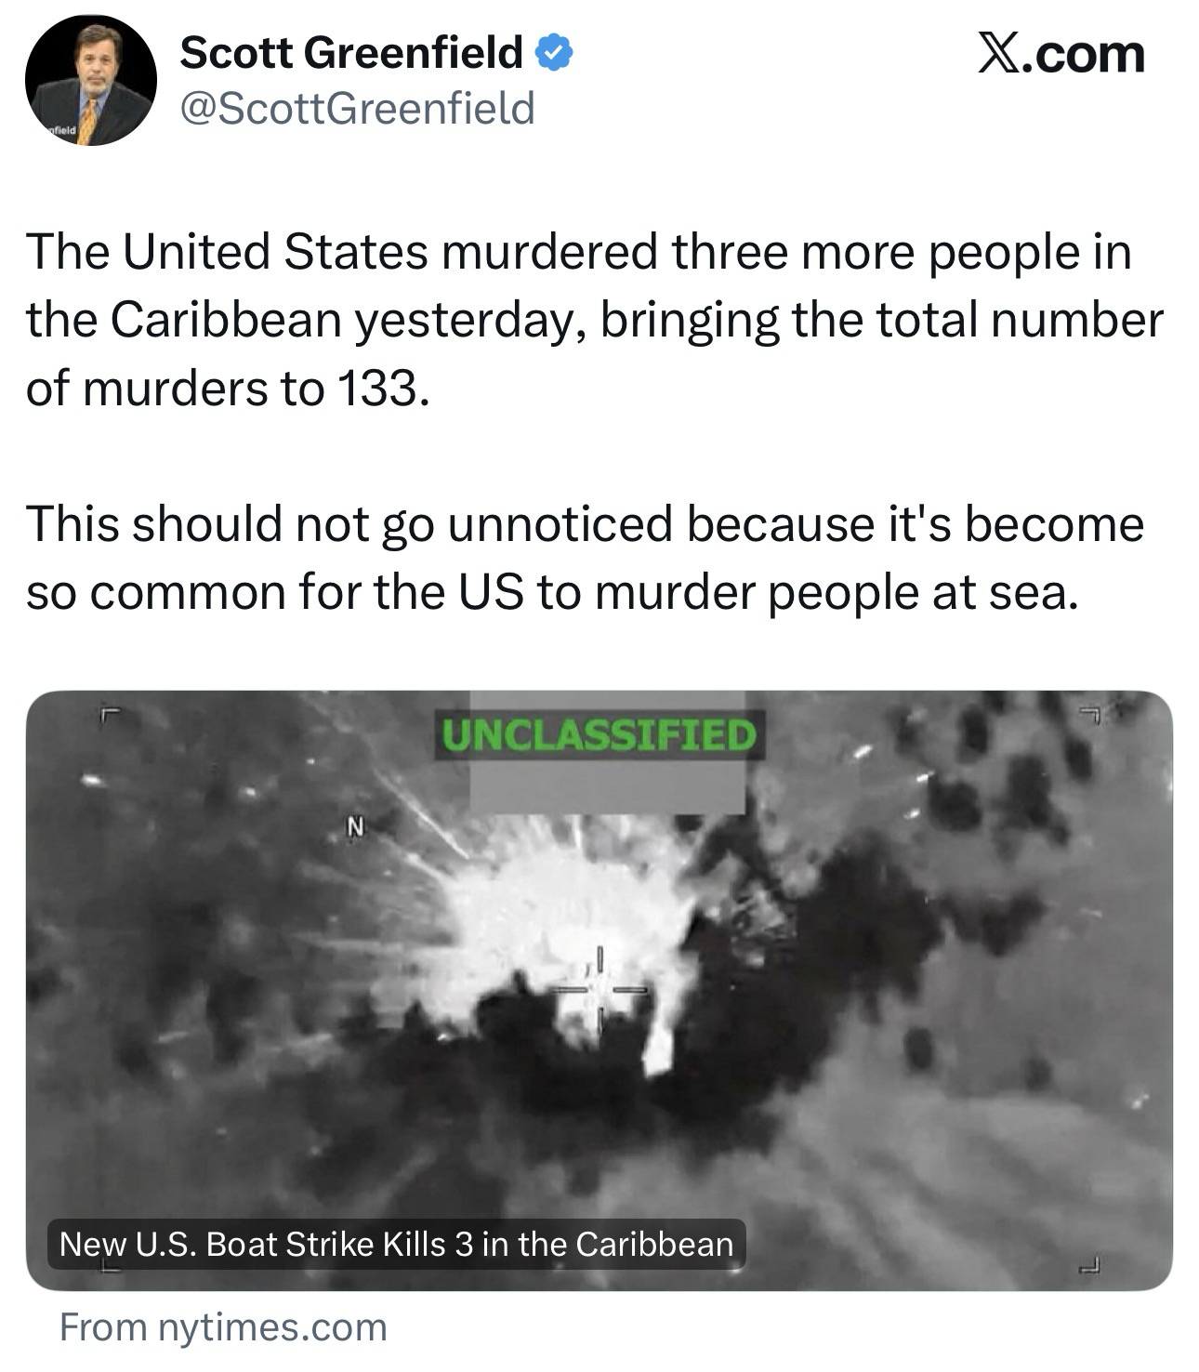The image size is (1199, 1372).
Task: Click the blue verified checkmark badge
Action: (x=555, y=52)
